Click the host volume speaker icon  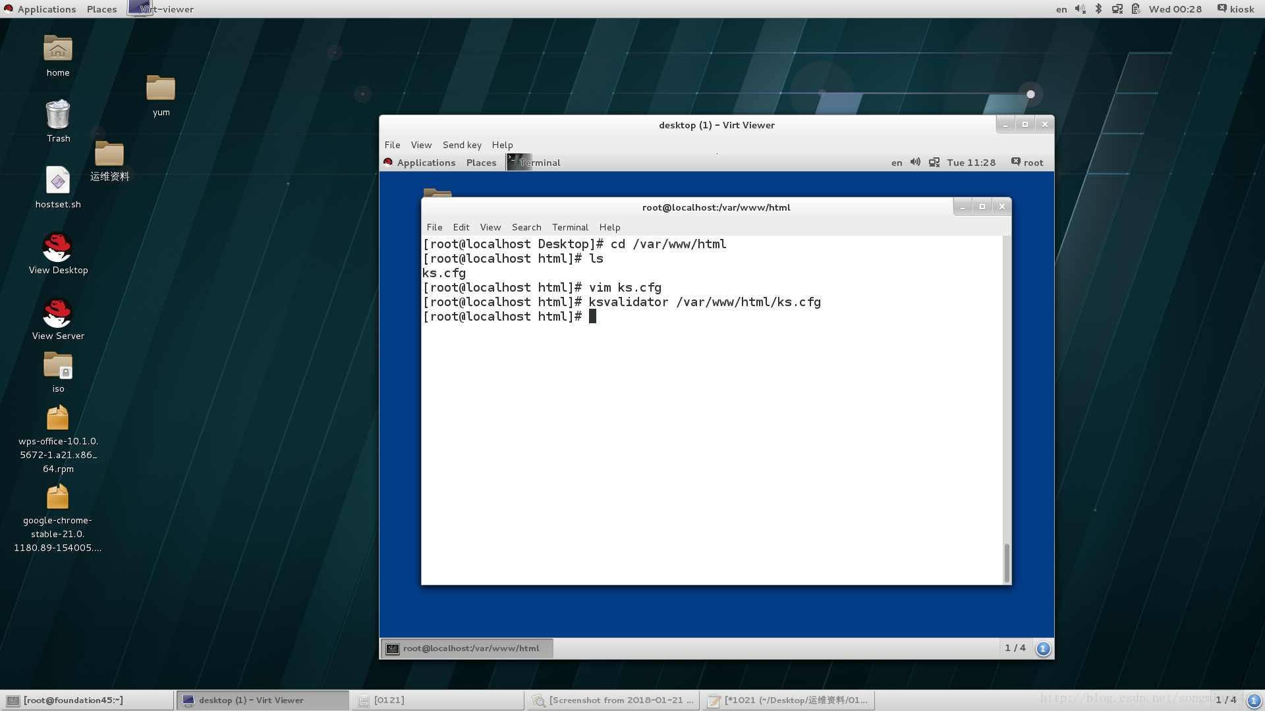tap(1081, 9)
